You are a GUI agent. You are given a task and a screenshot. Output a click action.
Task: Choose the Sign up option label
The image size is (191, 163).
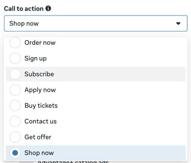coord(36,58)
